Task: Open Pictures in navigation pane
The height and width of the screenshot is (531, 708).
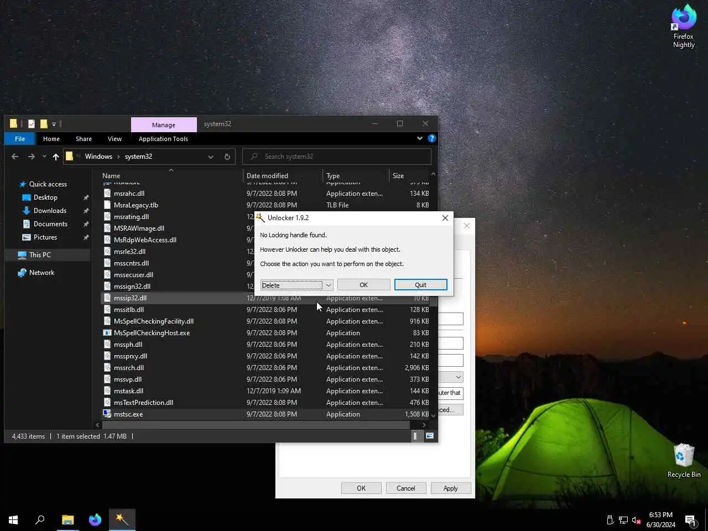Action: tap(45, 237)
